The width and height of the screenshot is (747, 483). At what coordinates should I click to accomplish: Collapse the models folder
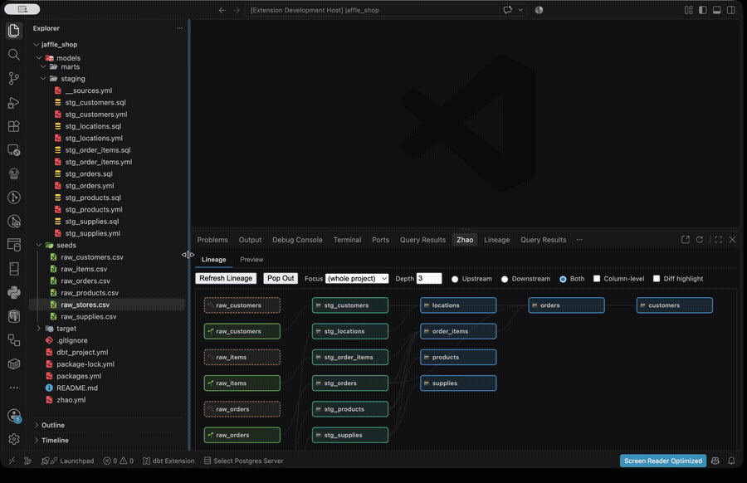(x=38, y=57)
